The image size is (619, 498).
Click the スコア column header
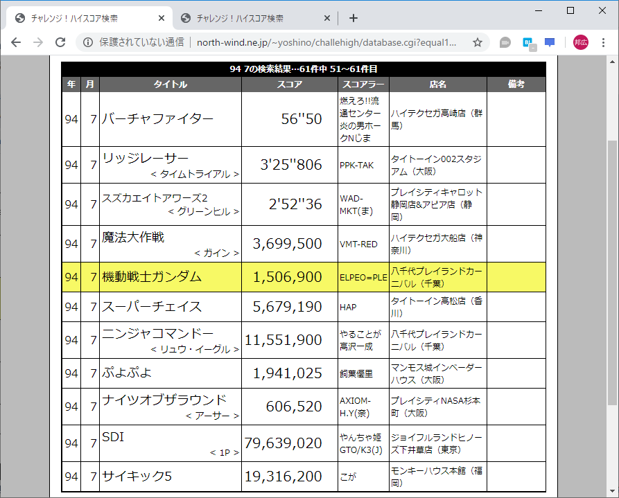click(x=289, y=85)
